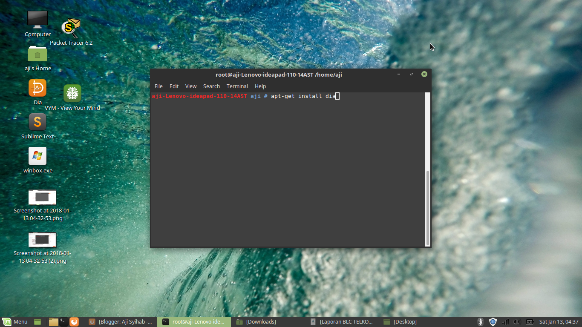Switch to root@aji-Lenovo-ide... taskbar window
Image resolution: width=582 pixels, height=327 pixels.
[194, 322]
